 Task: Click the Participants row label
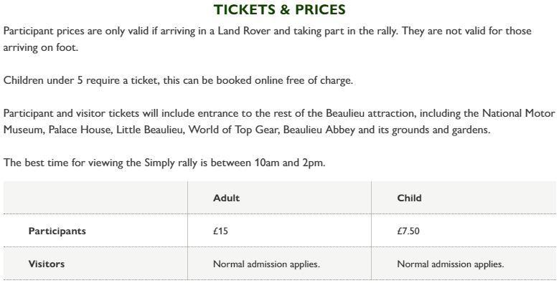57,231
